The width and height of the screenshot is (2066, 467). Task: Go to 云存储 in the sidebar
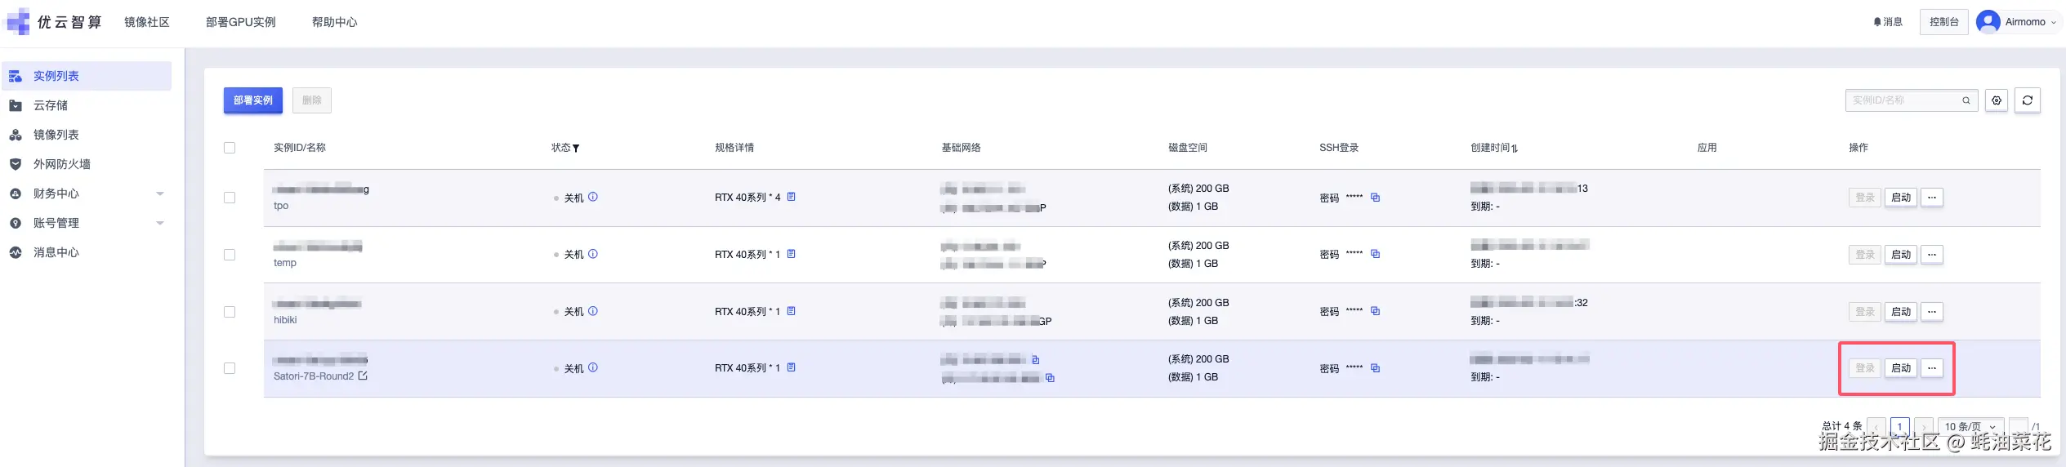[51, 105]
